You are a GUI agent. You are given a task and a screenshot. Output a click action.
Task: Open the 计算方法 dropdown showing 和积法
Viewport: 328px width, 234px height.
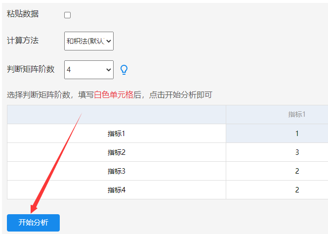89,41
